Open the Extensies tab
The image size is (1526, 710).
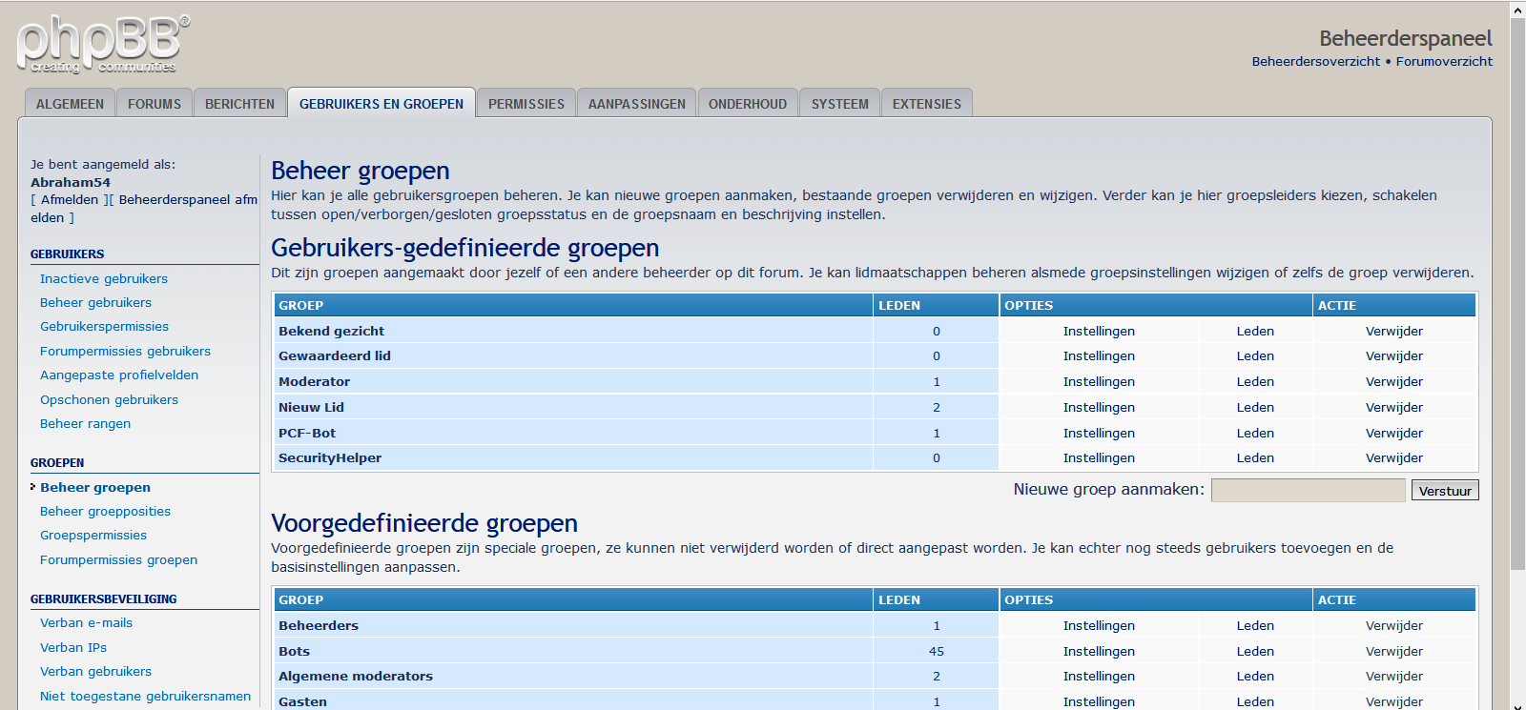[x=927, y=103]
